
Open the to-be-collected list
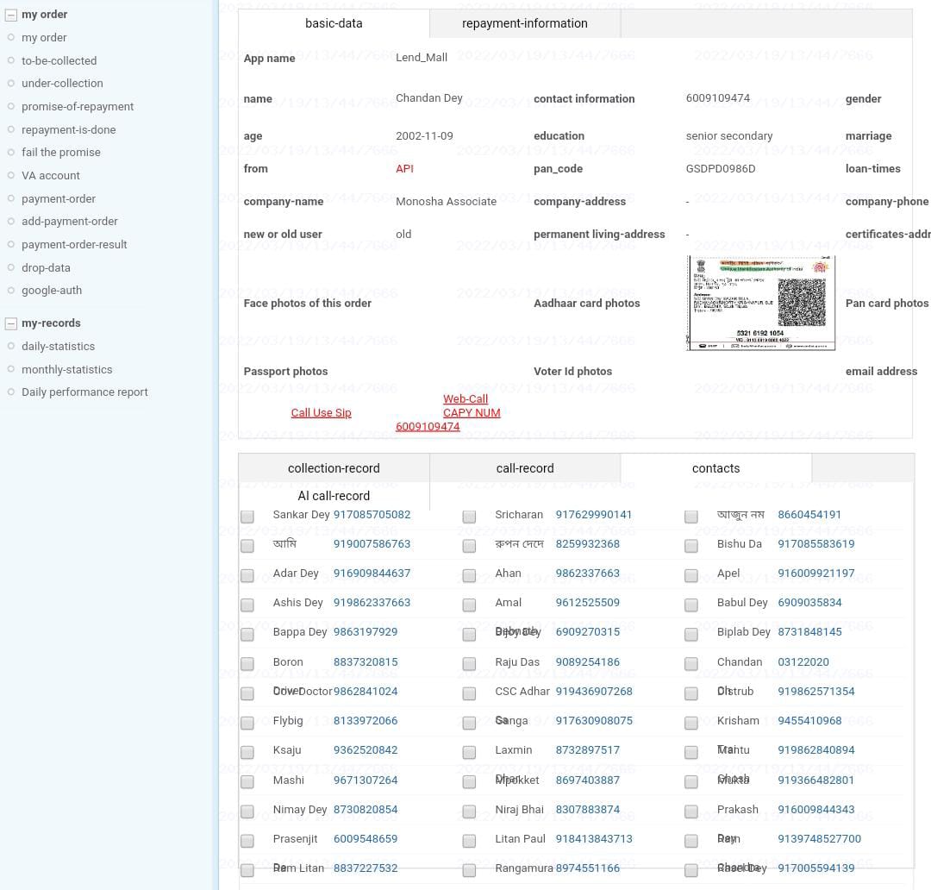click(59, 60)
